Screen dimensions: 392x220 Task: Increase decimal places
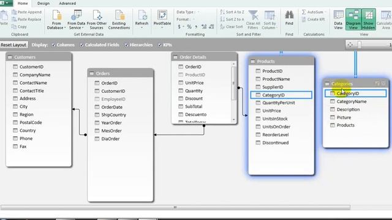(x=204, y=27)
